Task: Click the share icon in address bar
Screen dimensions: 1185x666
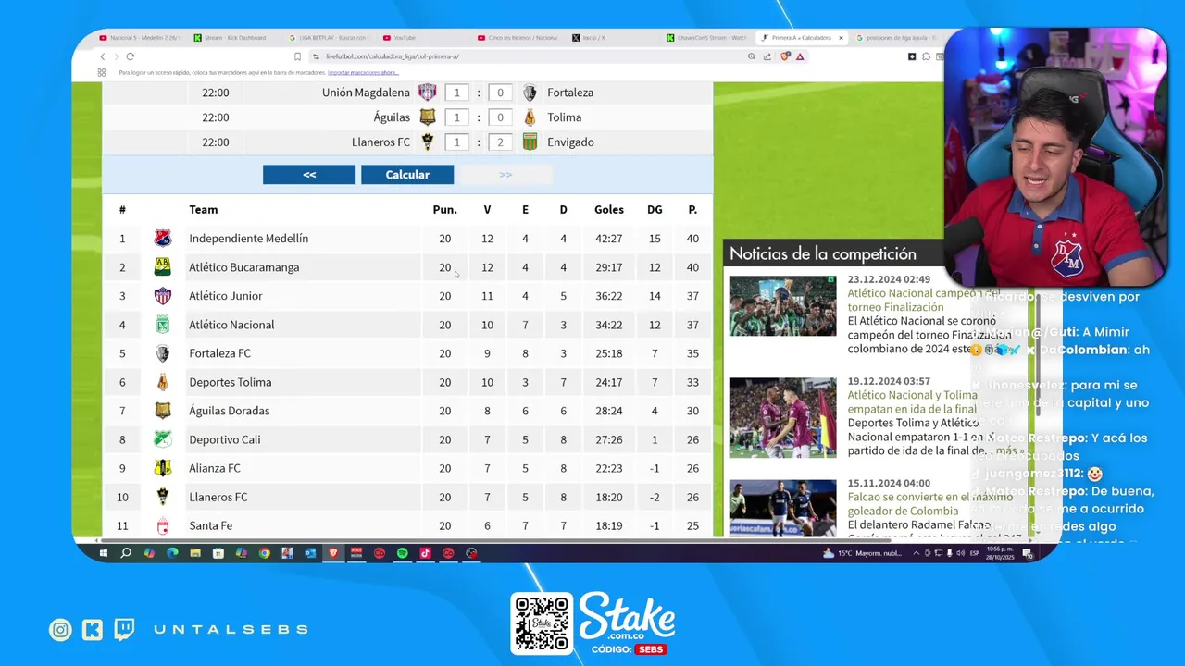Action: [x=767, y=56]
